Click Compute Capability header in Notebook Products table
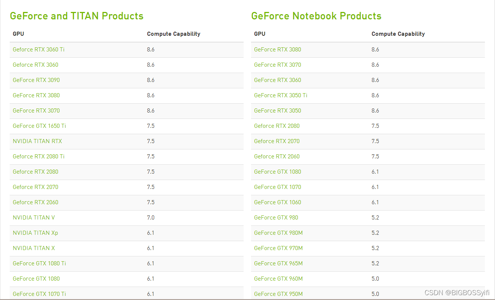495x300 pixels. pos(398,34)
